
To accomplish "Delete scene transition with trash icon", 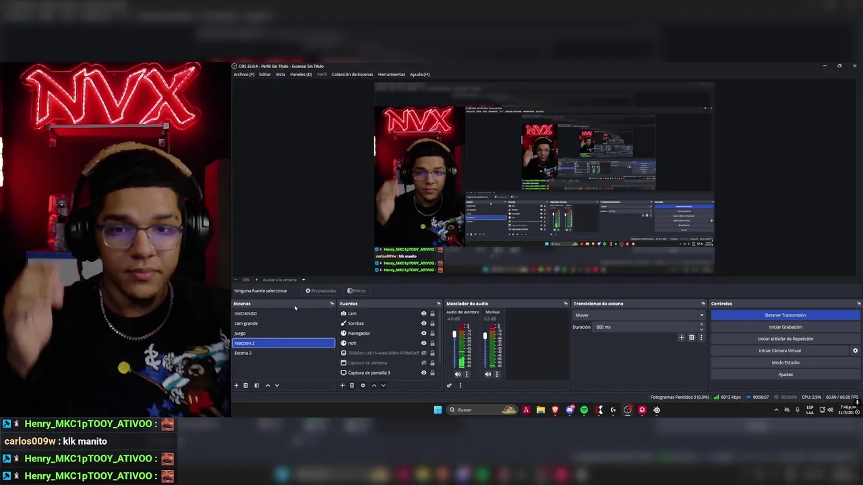I will point(691,337).
